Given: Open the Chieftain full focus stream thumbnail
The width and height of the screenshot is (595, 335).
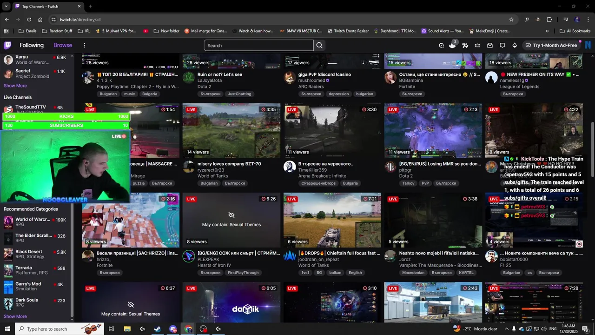Looking at the screenshot, I should [332, 220].
